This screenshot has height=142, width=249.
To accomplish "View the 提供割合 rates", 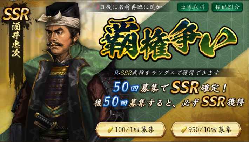I will (x=227, y=7).
